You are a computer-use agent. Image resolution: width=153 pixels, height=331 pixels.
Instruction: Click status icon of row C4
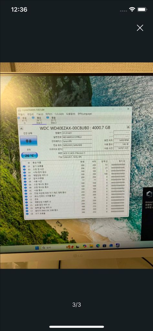tap(26, 202)
